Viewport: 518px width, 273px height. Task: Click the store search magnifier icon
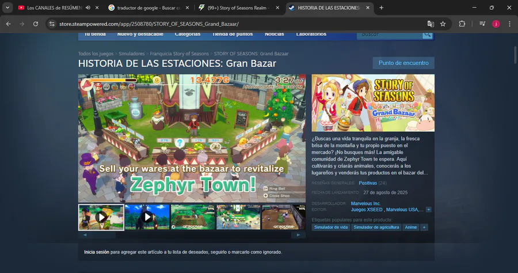[x=427, y=35]
